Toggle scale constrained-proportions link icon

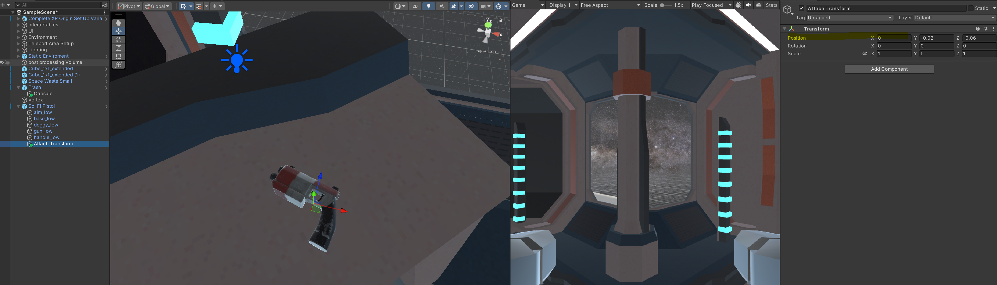865,54
